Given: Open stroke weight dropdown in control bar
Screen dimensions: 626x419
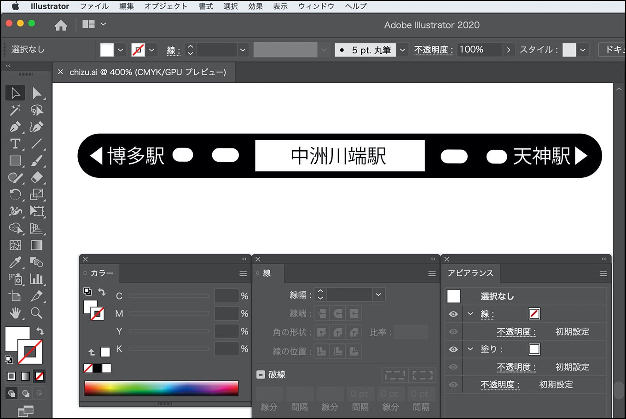Looking at the screenshot, I should [x=243, y=50].
